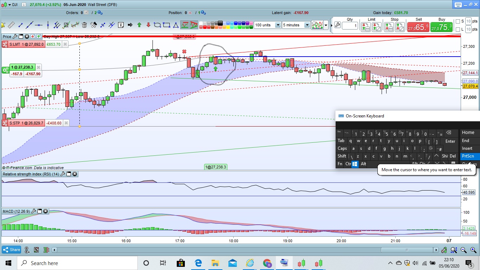Open the 5 minutes timeframe dropdown
This screenshot has height=270, width=480.
click(307, 25)
